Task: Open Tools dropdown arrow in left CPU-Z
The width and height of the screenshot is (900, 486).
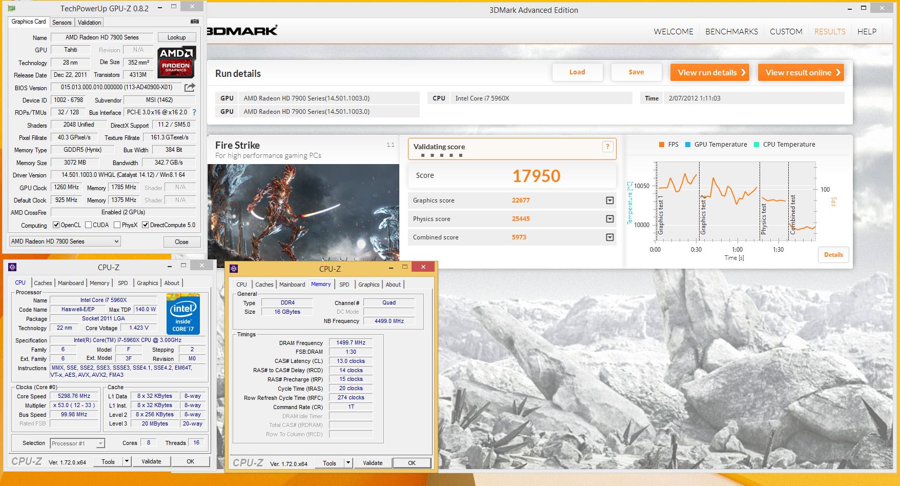Action: [127, 461]
